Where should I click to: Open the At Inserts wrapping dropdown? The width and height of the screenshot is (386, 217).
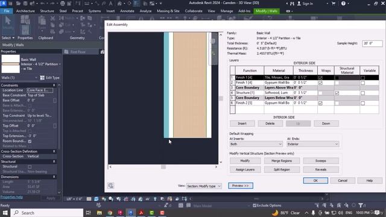(256, 144)
